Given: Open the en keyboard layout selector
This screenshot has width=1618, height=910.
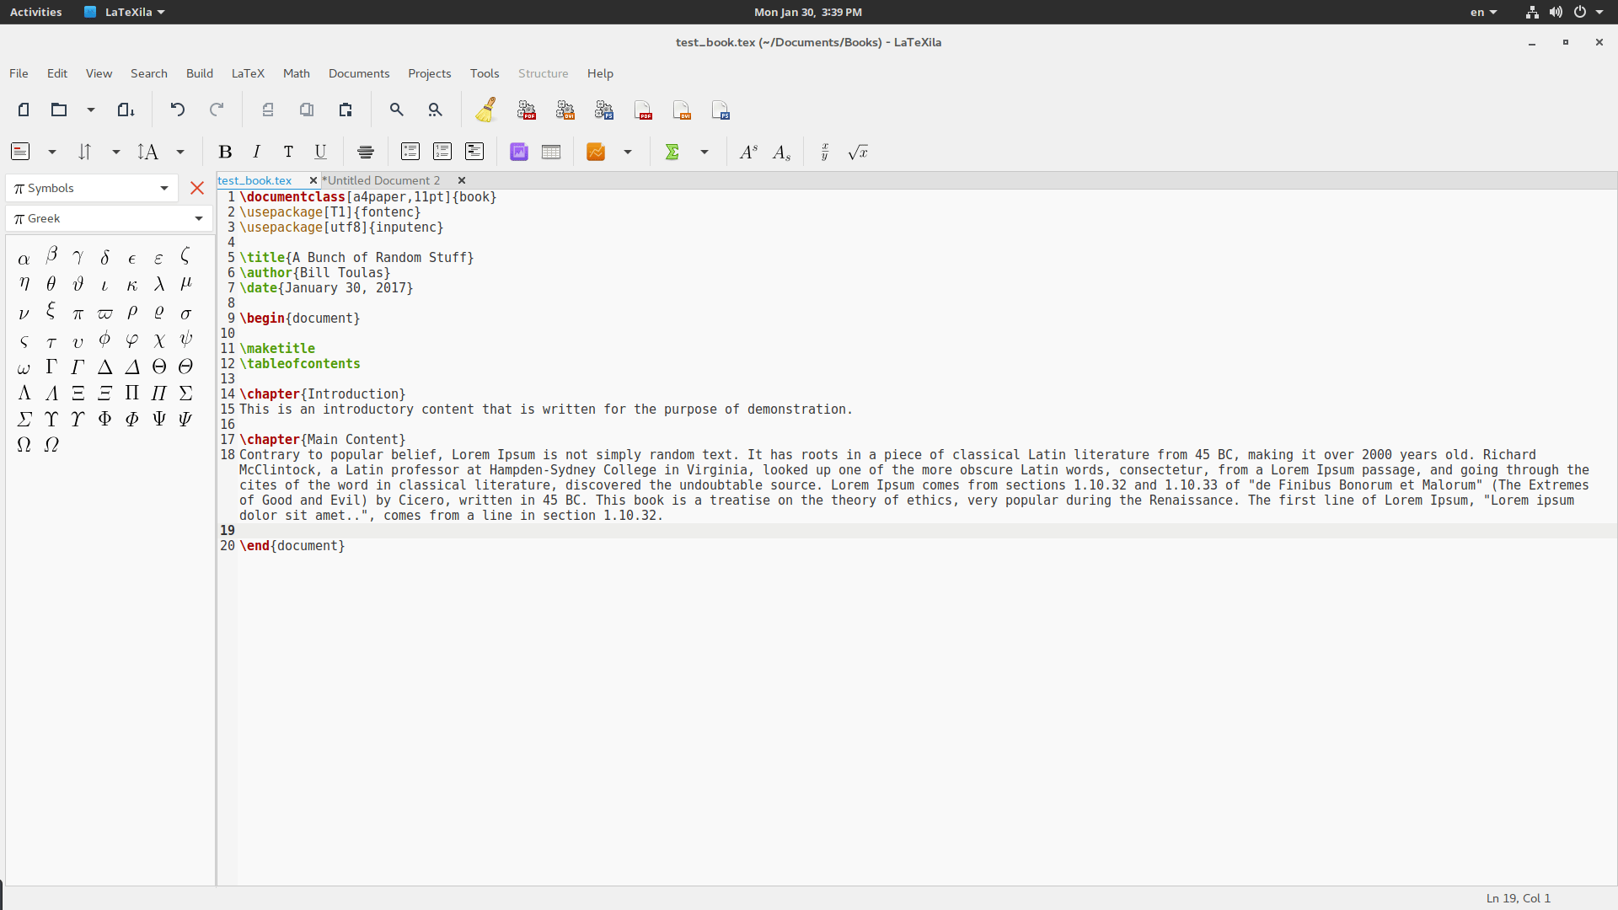Looking at the screenshot, I should pyautogui.click(x=1484, y=12).
